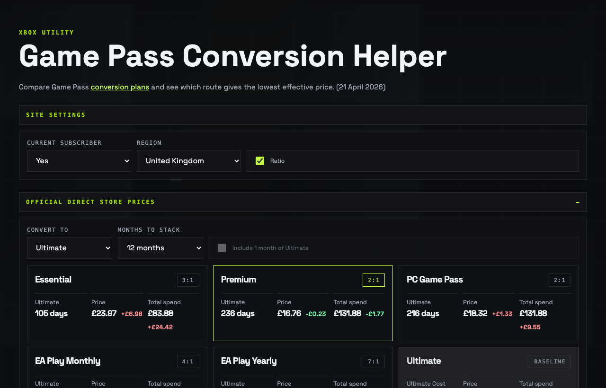Select the Ultimate baseline card title
Screen dimensions: 606x388
tap(424, 361)
